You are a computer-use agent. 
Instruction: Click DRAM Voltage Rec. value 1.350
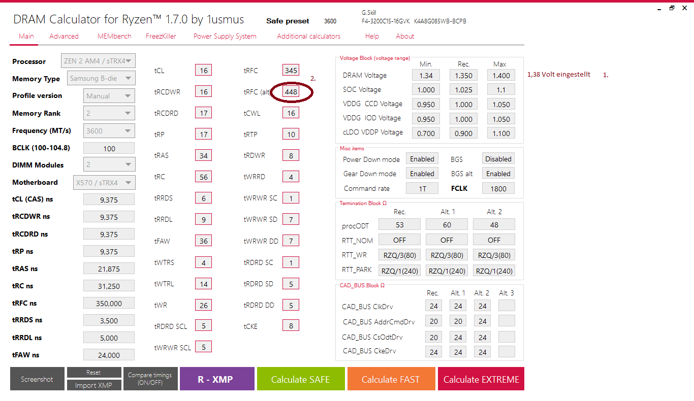pyautogui.click(x=463, y=75)
